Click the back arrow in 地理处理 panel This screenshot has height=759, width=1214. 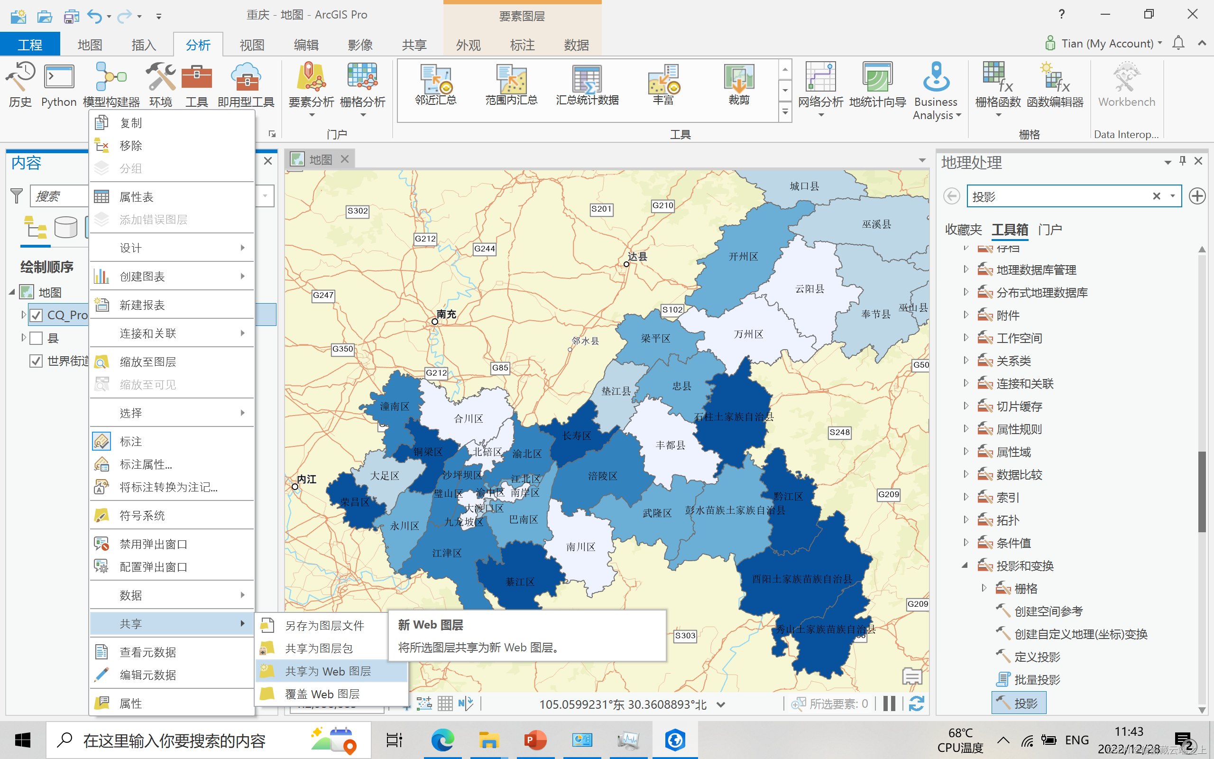(951, 196)
